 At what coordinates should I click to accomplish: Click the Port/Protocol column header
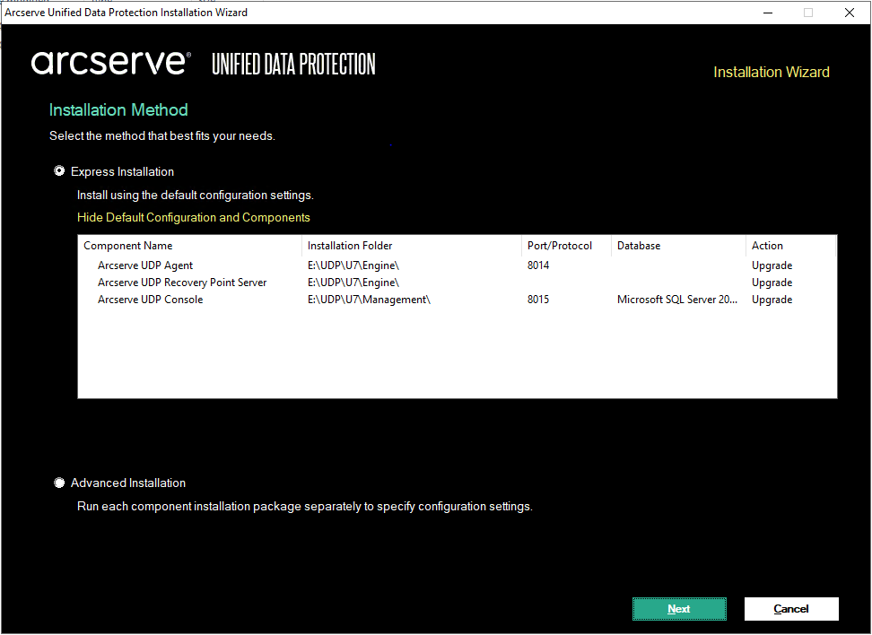point(566,246)
